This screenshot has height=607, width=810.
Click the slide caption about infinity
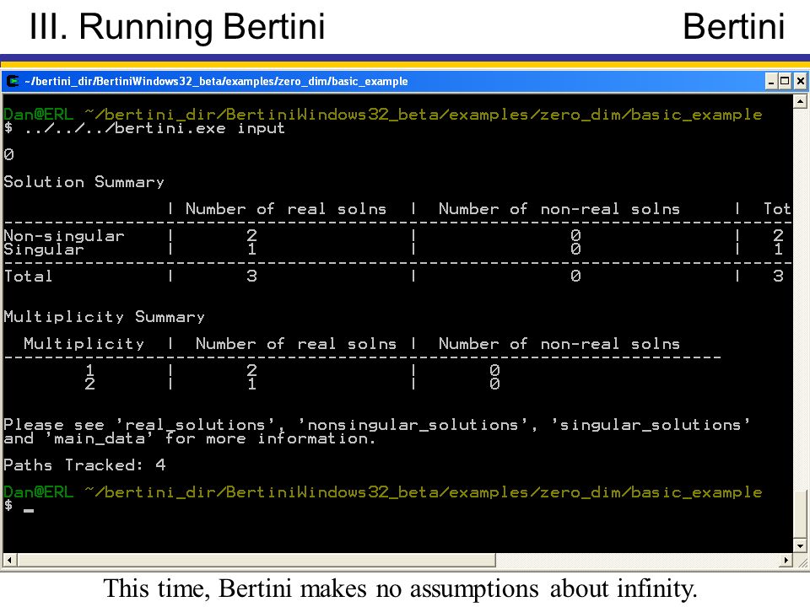pos(400,588)
